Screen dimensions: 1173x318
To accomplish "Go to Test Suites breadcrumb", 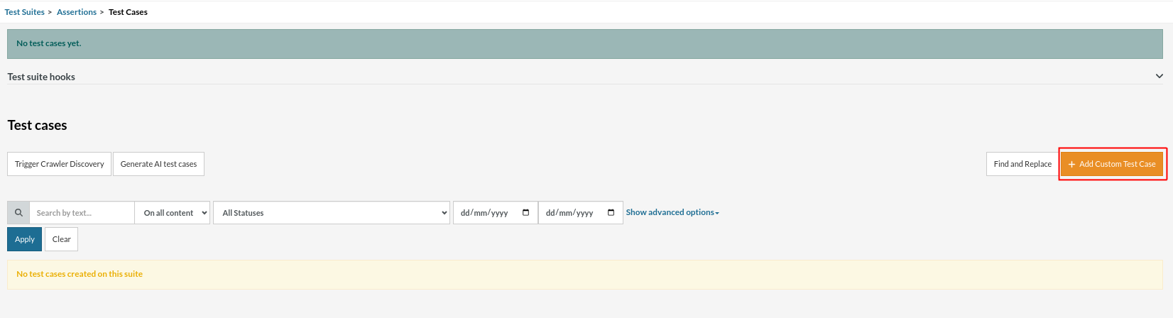I will [x=24, y=12].
